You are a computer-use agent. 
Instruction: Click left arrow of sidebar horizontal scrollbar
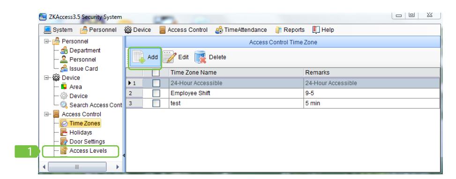click(44, 167)
